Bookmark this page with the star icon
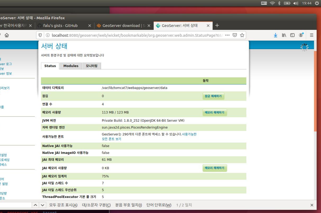The height and width of the screenshot is (213, 321). (242, 35)
